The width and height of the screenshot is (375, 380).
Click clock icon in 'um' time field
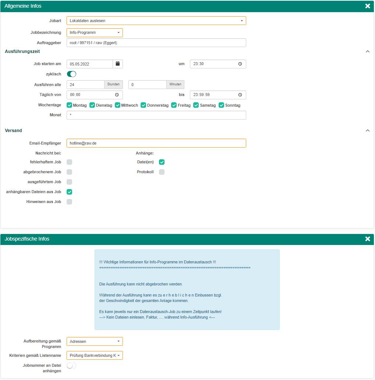[240, 64]
